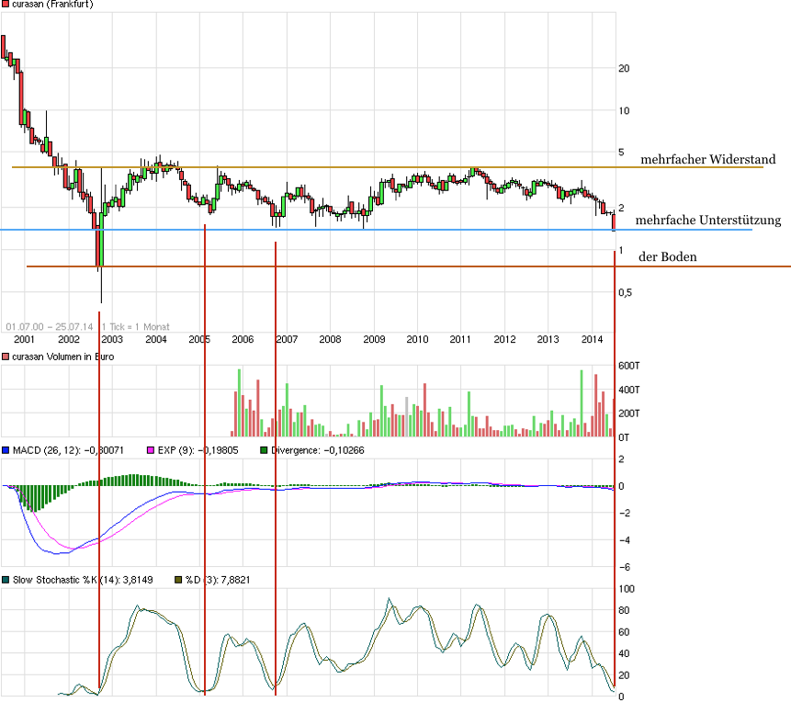Click the 2012 x-axis year label

coord(504,339)
